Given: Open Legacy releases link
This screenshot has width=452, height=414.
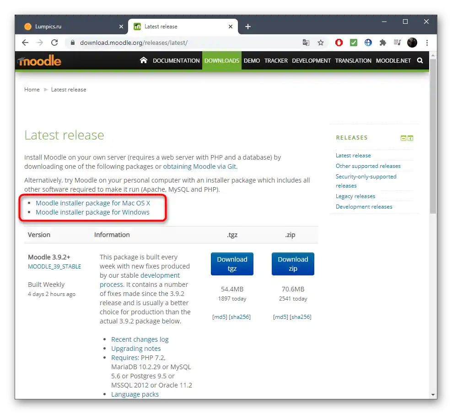Looking at the screenshot, I should click(355, 196).
